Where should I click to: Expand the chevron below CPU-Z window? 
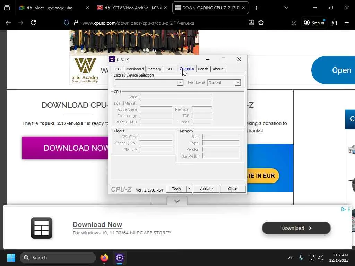click(x=177, y=201)
